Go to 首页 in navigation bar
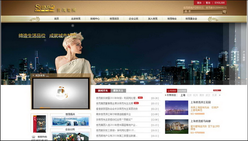 [56, 19]
